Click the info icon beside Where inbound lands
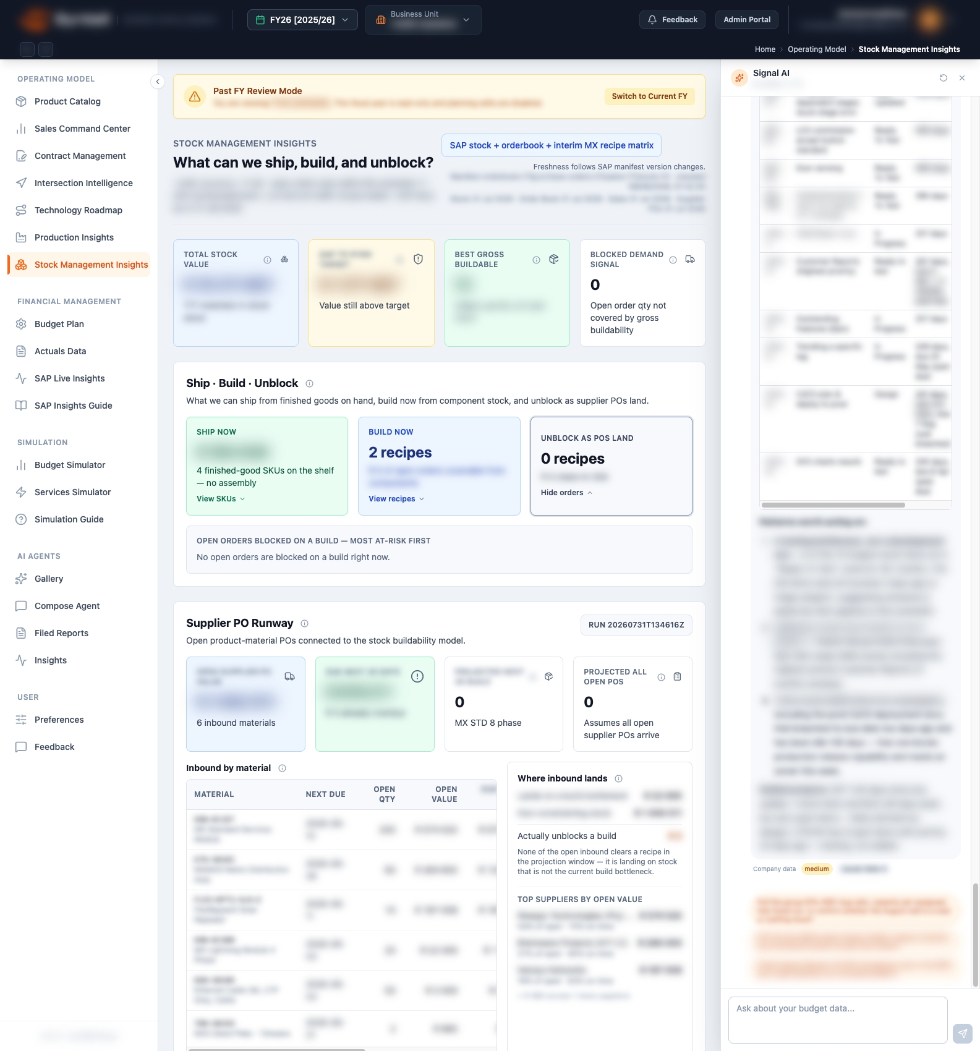The height and width of the screenshot is (1051, 980). (x=619, y=779)
